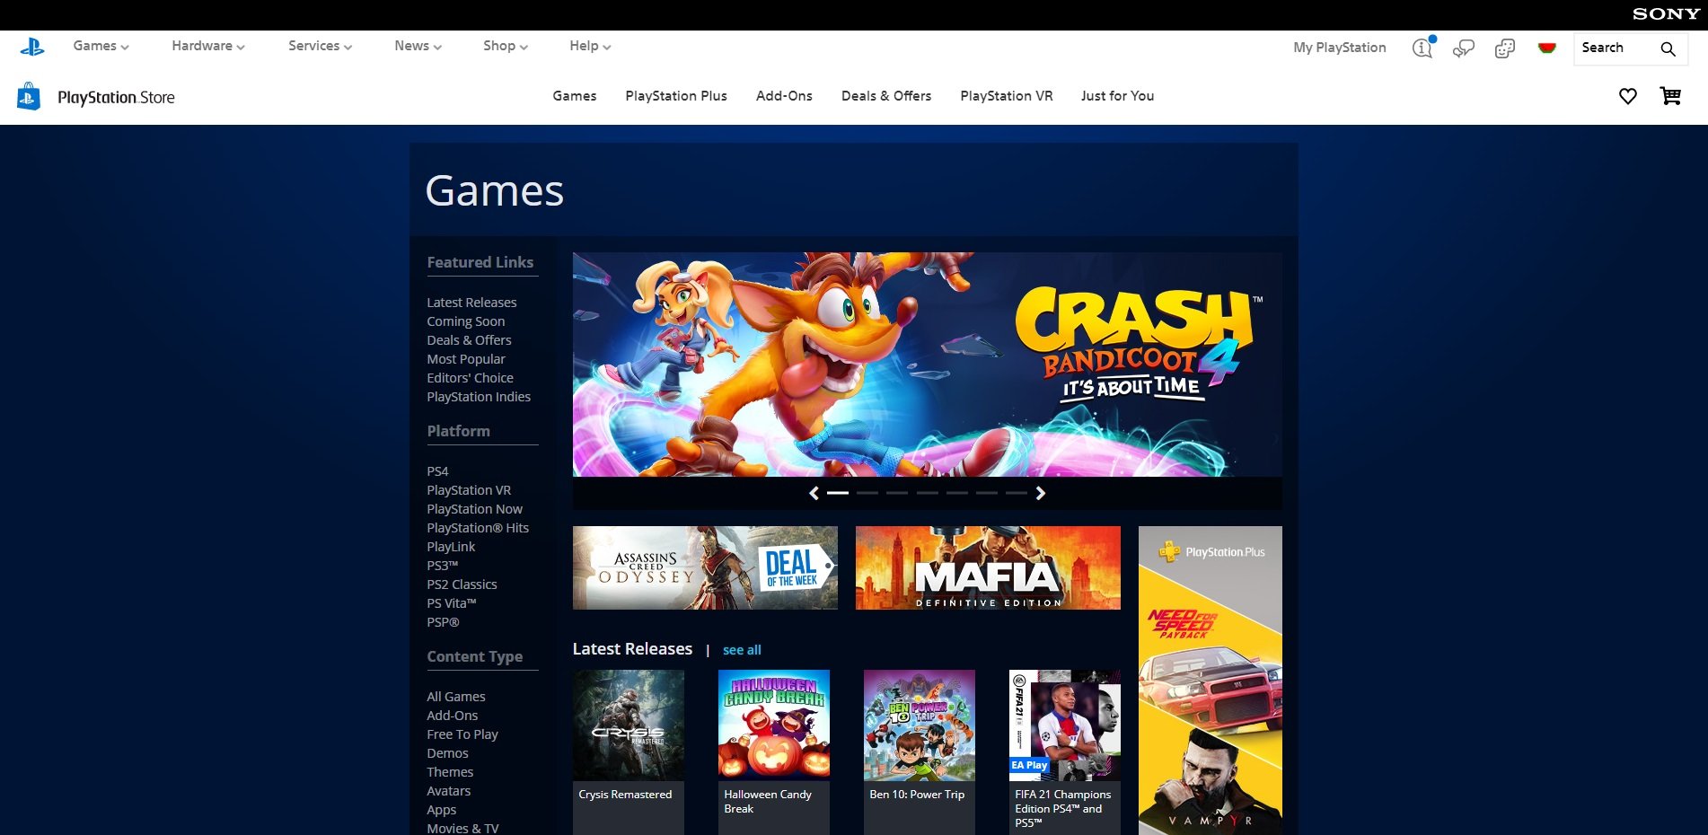Filter by PlayLink platform
Screen dimensions: 1708x835
(451, 547)
